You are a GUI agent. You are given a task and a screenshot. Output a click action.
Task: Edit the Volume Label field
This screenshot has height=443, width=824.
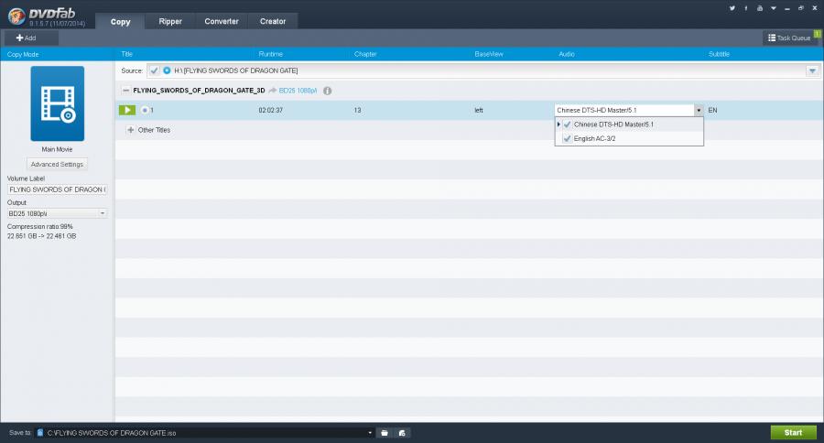(x=57, y=189)
